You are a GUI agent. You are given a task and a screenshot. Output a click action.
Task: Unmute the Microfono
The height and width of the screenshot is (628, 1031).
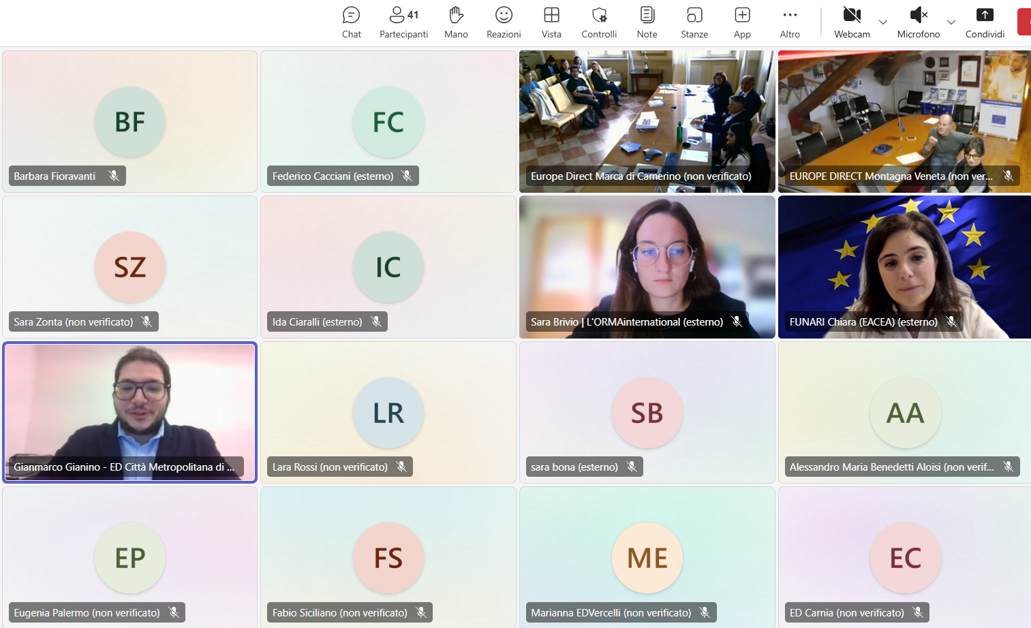tap(918, 22)
